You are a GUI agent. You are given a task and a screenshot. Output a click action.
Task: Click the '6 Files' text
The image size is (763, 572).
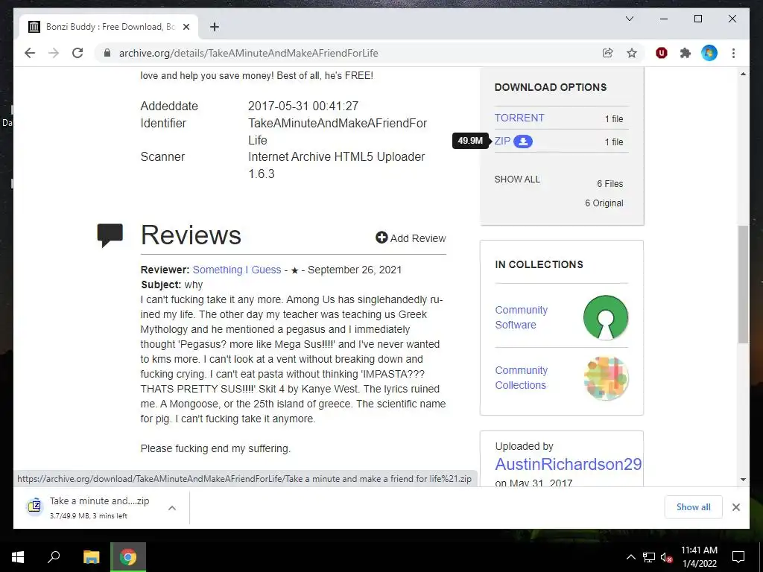click(x=610, y=183)
